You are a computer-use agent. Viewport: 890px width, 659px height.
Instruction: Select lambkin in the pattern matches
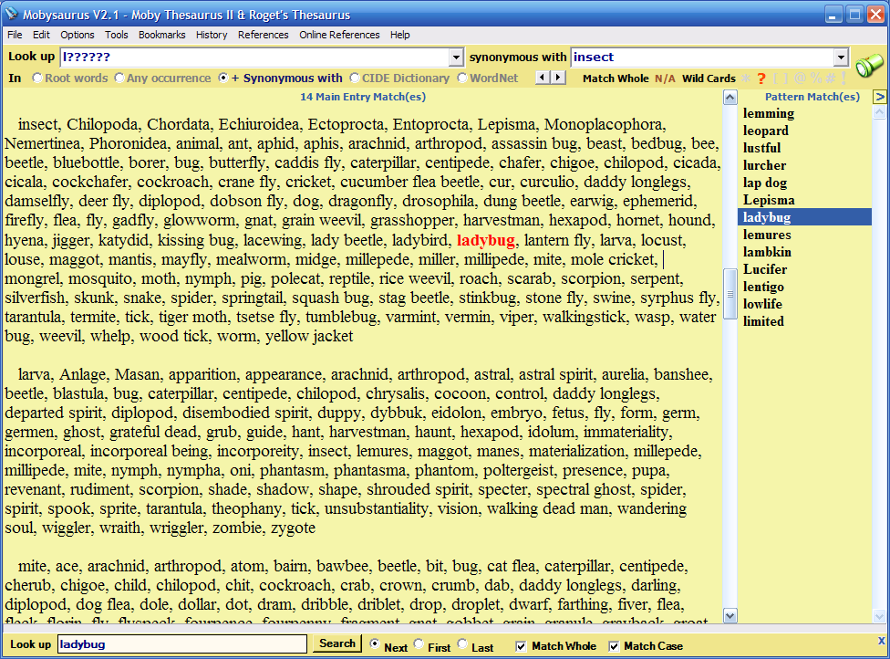(767, 252)
